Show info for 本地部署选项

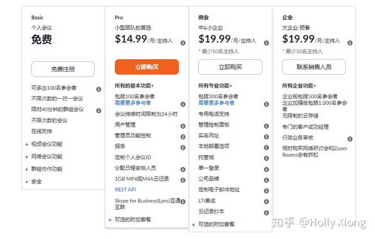267,148
